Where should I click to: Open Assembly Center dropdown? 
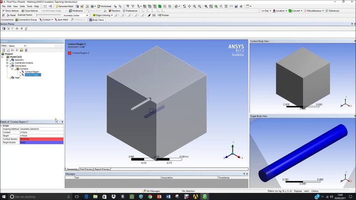click(x=76, y=15)
